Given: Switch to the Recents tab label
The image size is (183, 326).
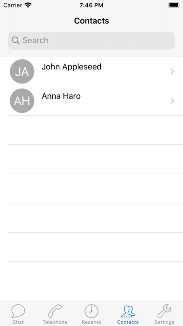Looking at the screenshot, I should pos(91,322).
